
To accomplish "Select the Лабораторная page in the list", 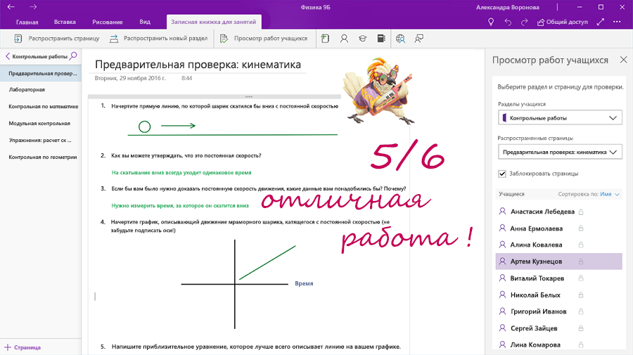I will (x=27, y=90).
